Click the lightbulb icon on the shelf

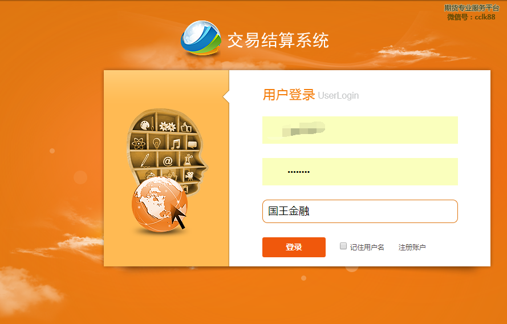click(x=157, y=143)
